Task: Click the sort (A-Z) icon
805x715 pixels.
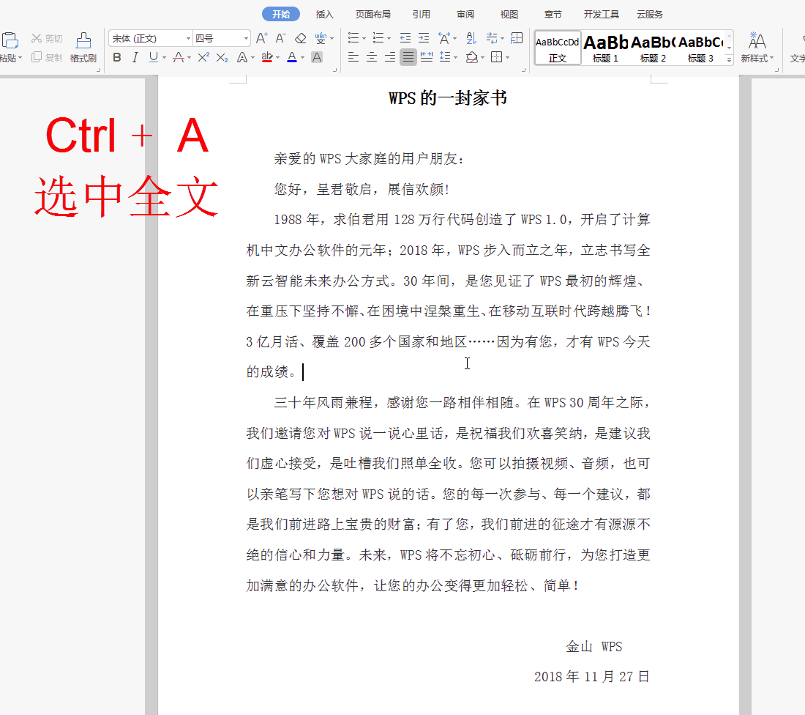Action: coord(471,38)
